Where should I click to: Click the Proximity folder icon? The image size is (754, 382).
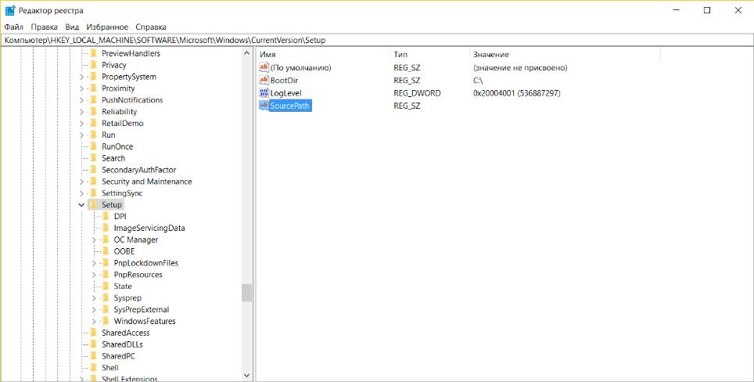pyautogui.click(x=94, y=88)
